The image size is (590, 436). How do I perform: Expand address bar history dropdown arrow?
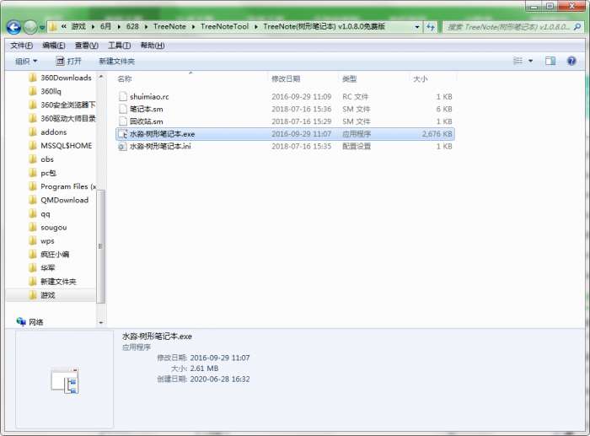tap(417, 27)
